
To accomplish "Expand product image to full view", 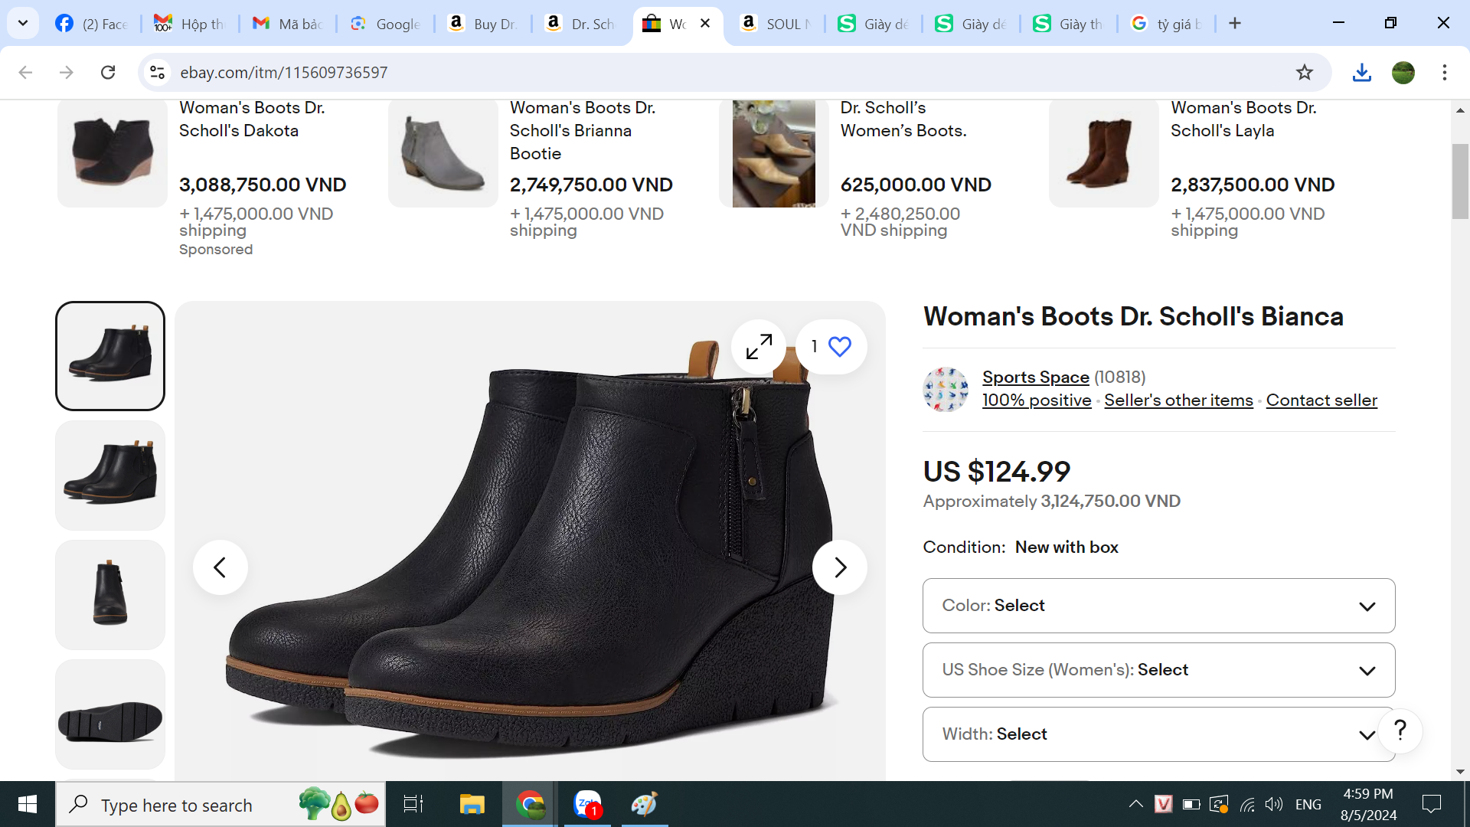I will (x=758, y=347).
